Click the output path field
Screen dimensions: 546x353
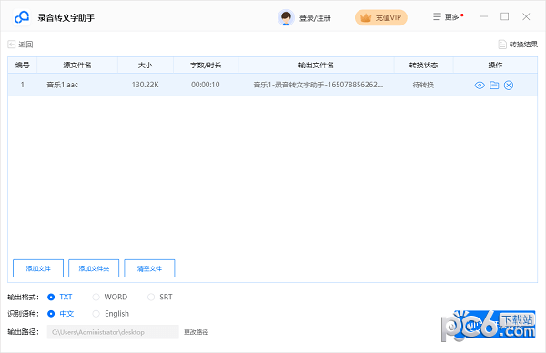click(x=113, y=332)
